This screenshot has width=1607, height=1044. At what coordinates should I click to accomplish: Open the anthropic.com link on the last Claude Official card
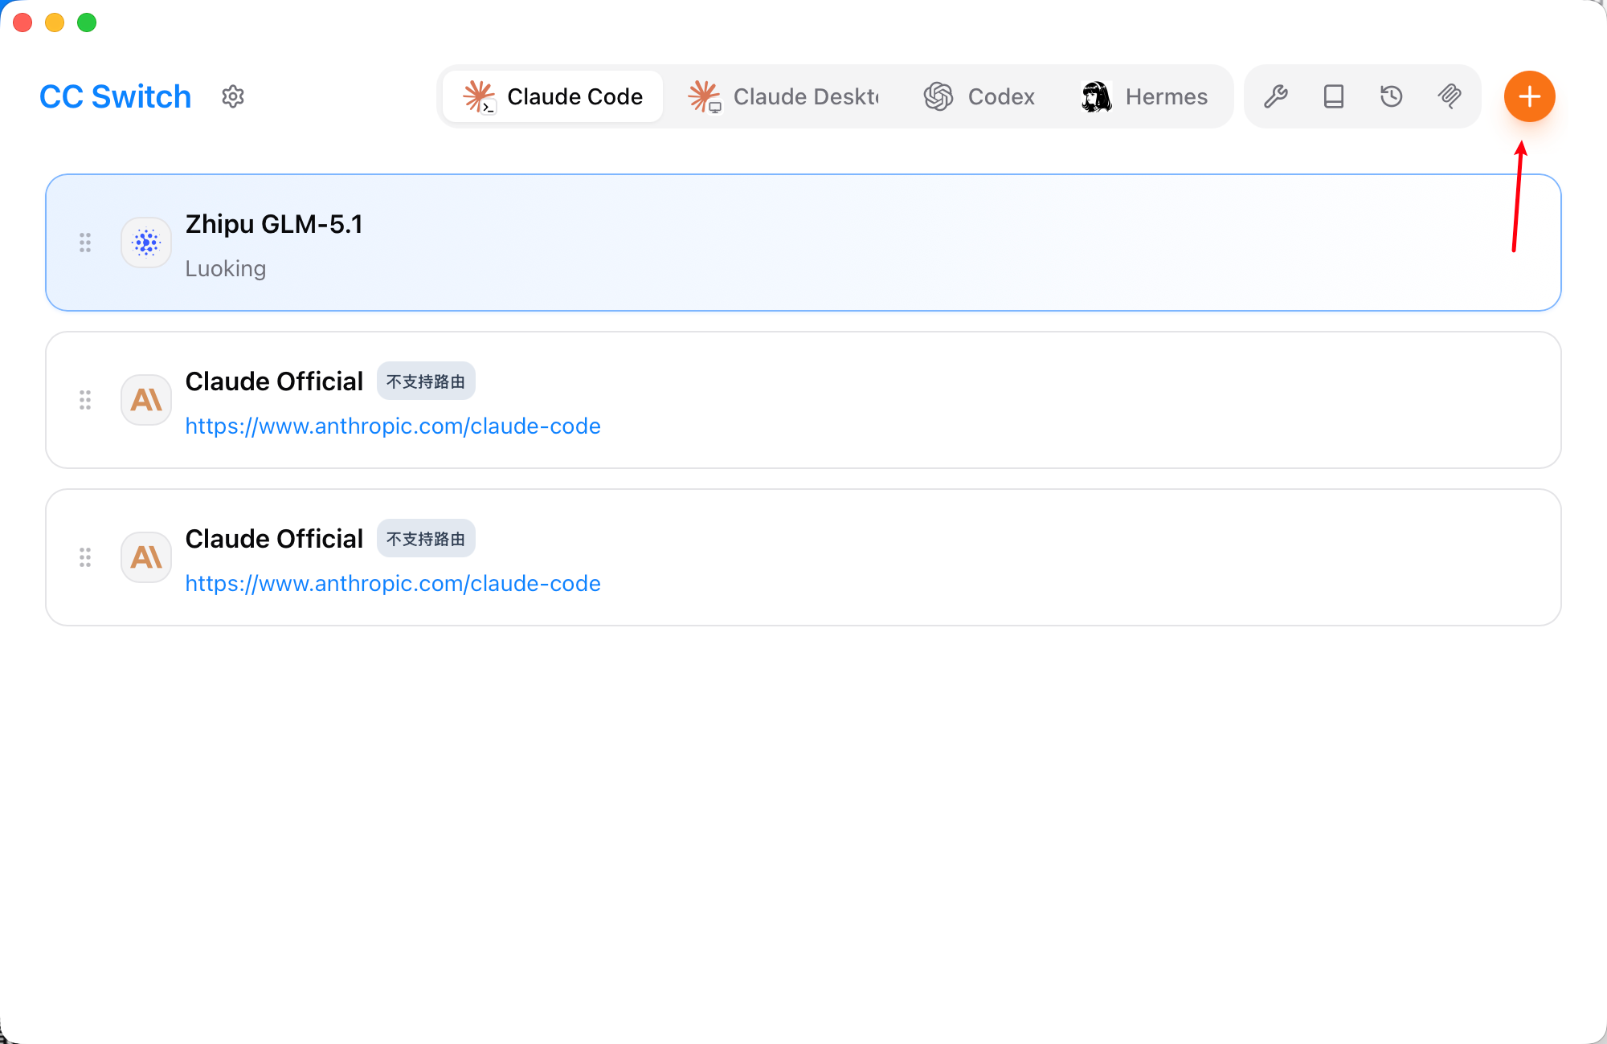[x=393, y=583]
